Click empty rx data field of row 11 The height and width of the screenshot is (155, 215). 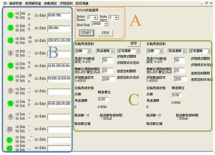59,140
